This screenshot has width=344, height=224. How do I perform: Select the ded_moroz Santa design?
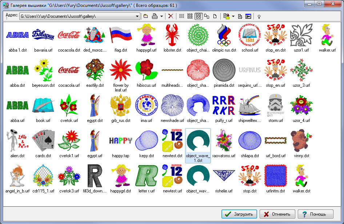[x=95, y=35]
